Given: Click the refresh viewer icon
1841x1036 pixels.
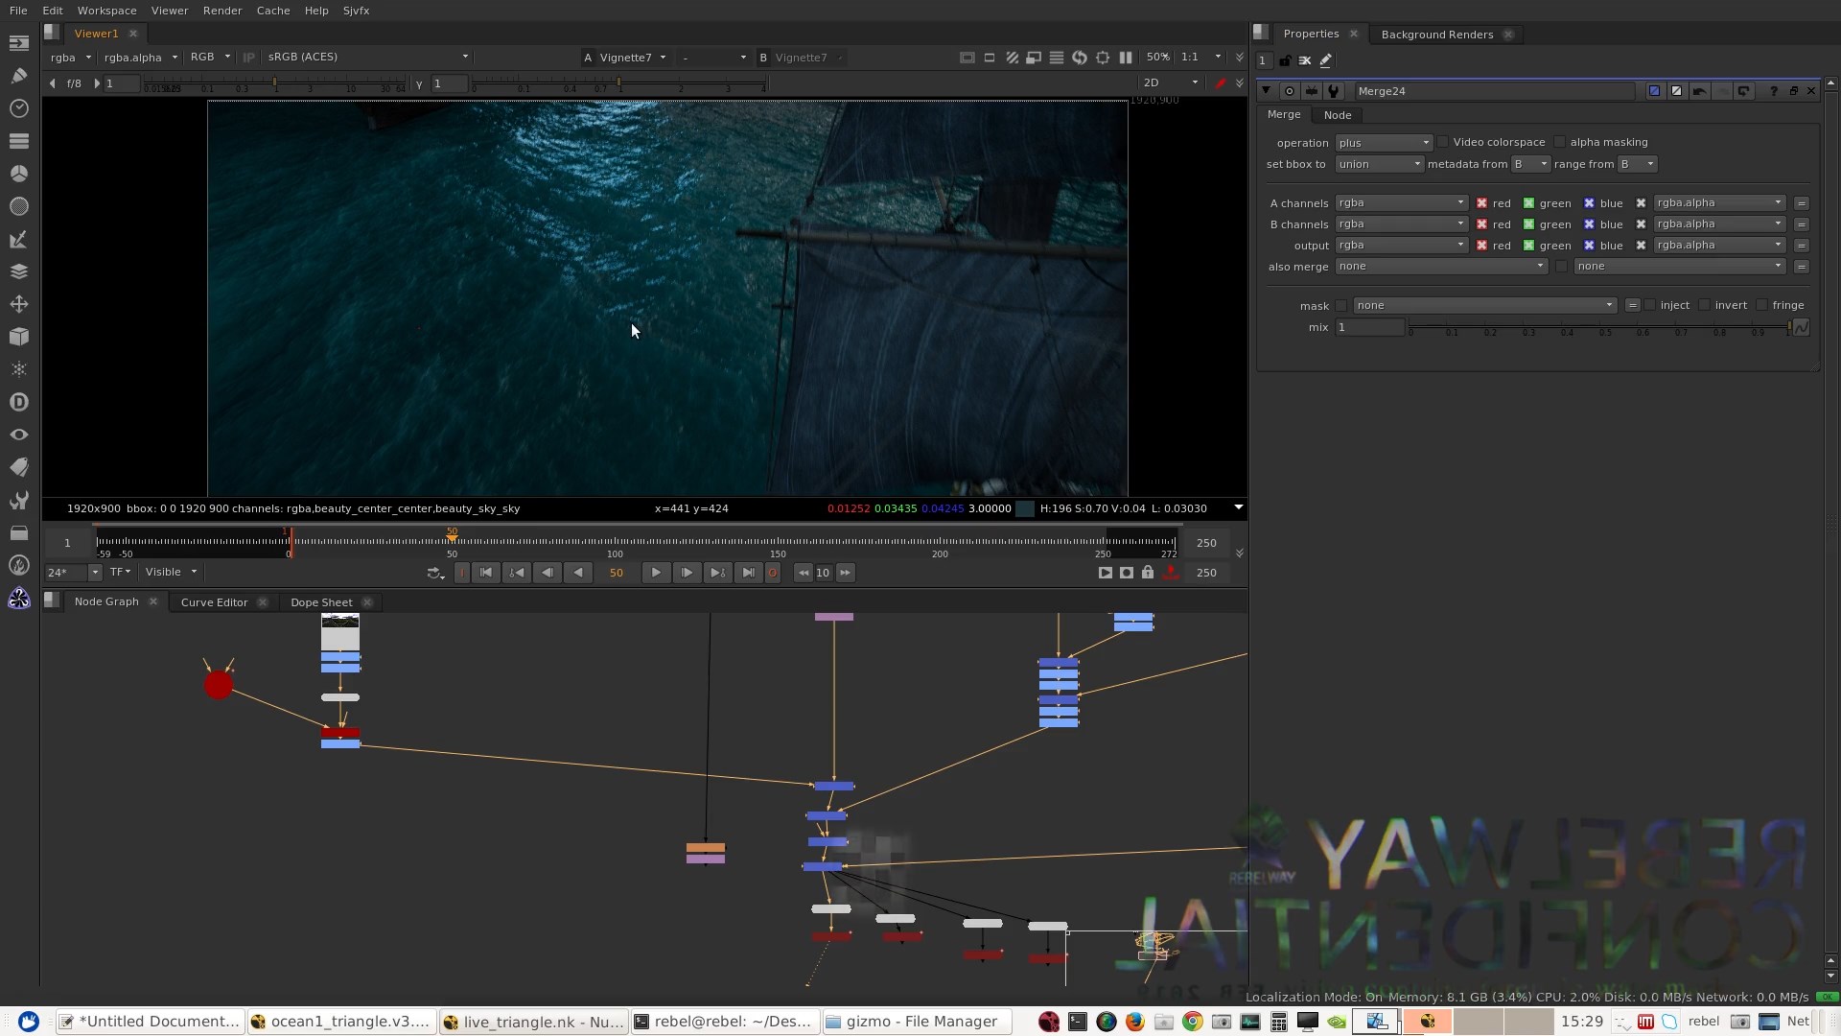Looking at the screenshot, I should pos(1079,58).
